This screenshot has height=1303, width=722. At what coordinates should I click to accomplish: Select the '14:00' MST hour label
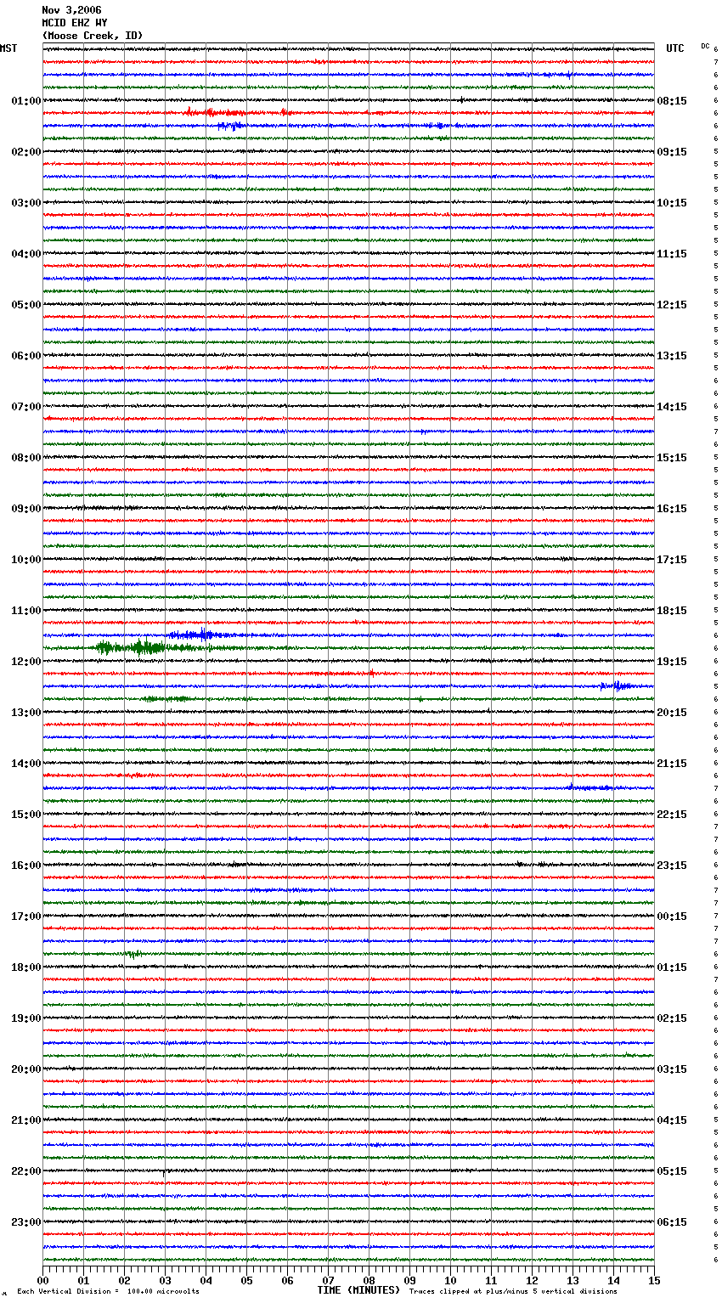click(x=26, y=764)
